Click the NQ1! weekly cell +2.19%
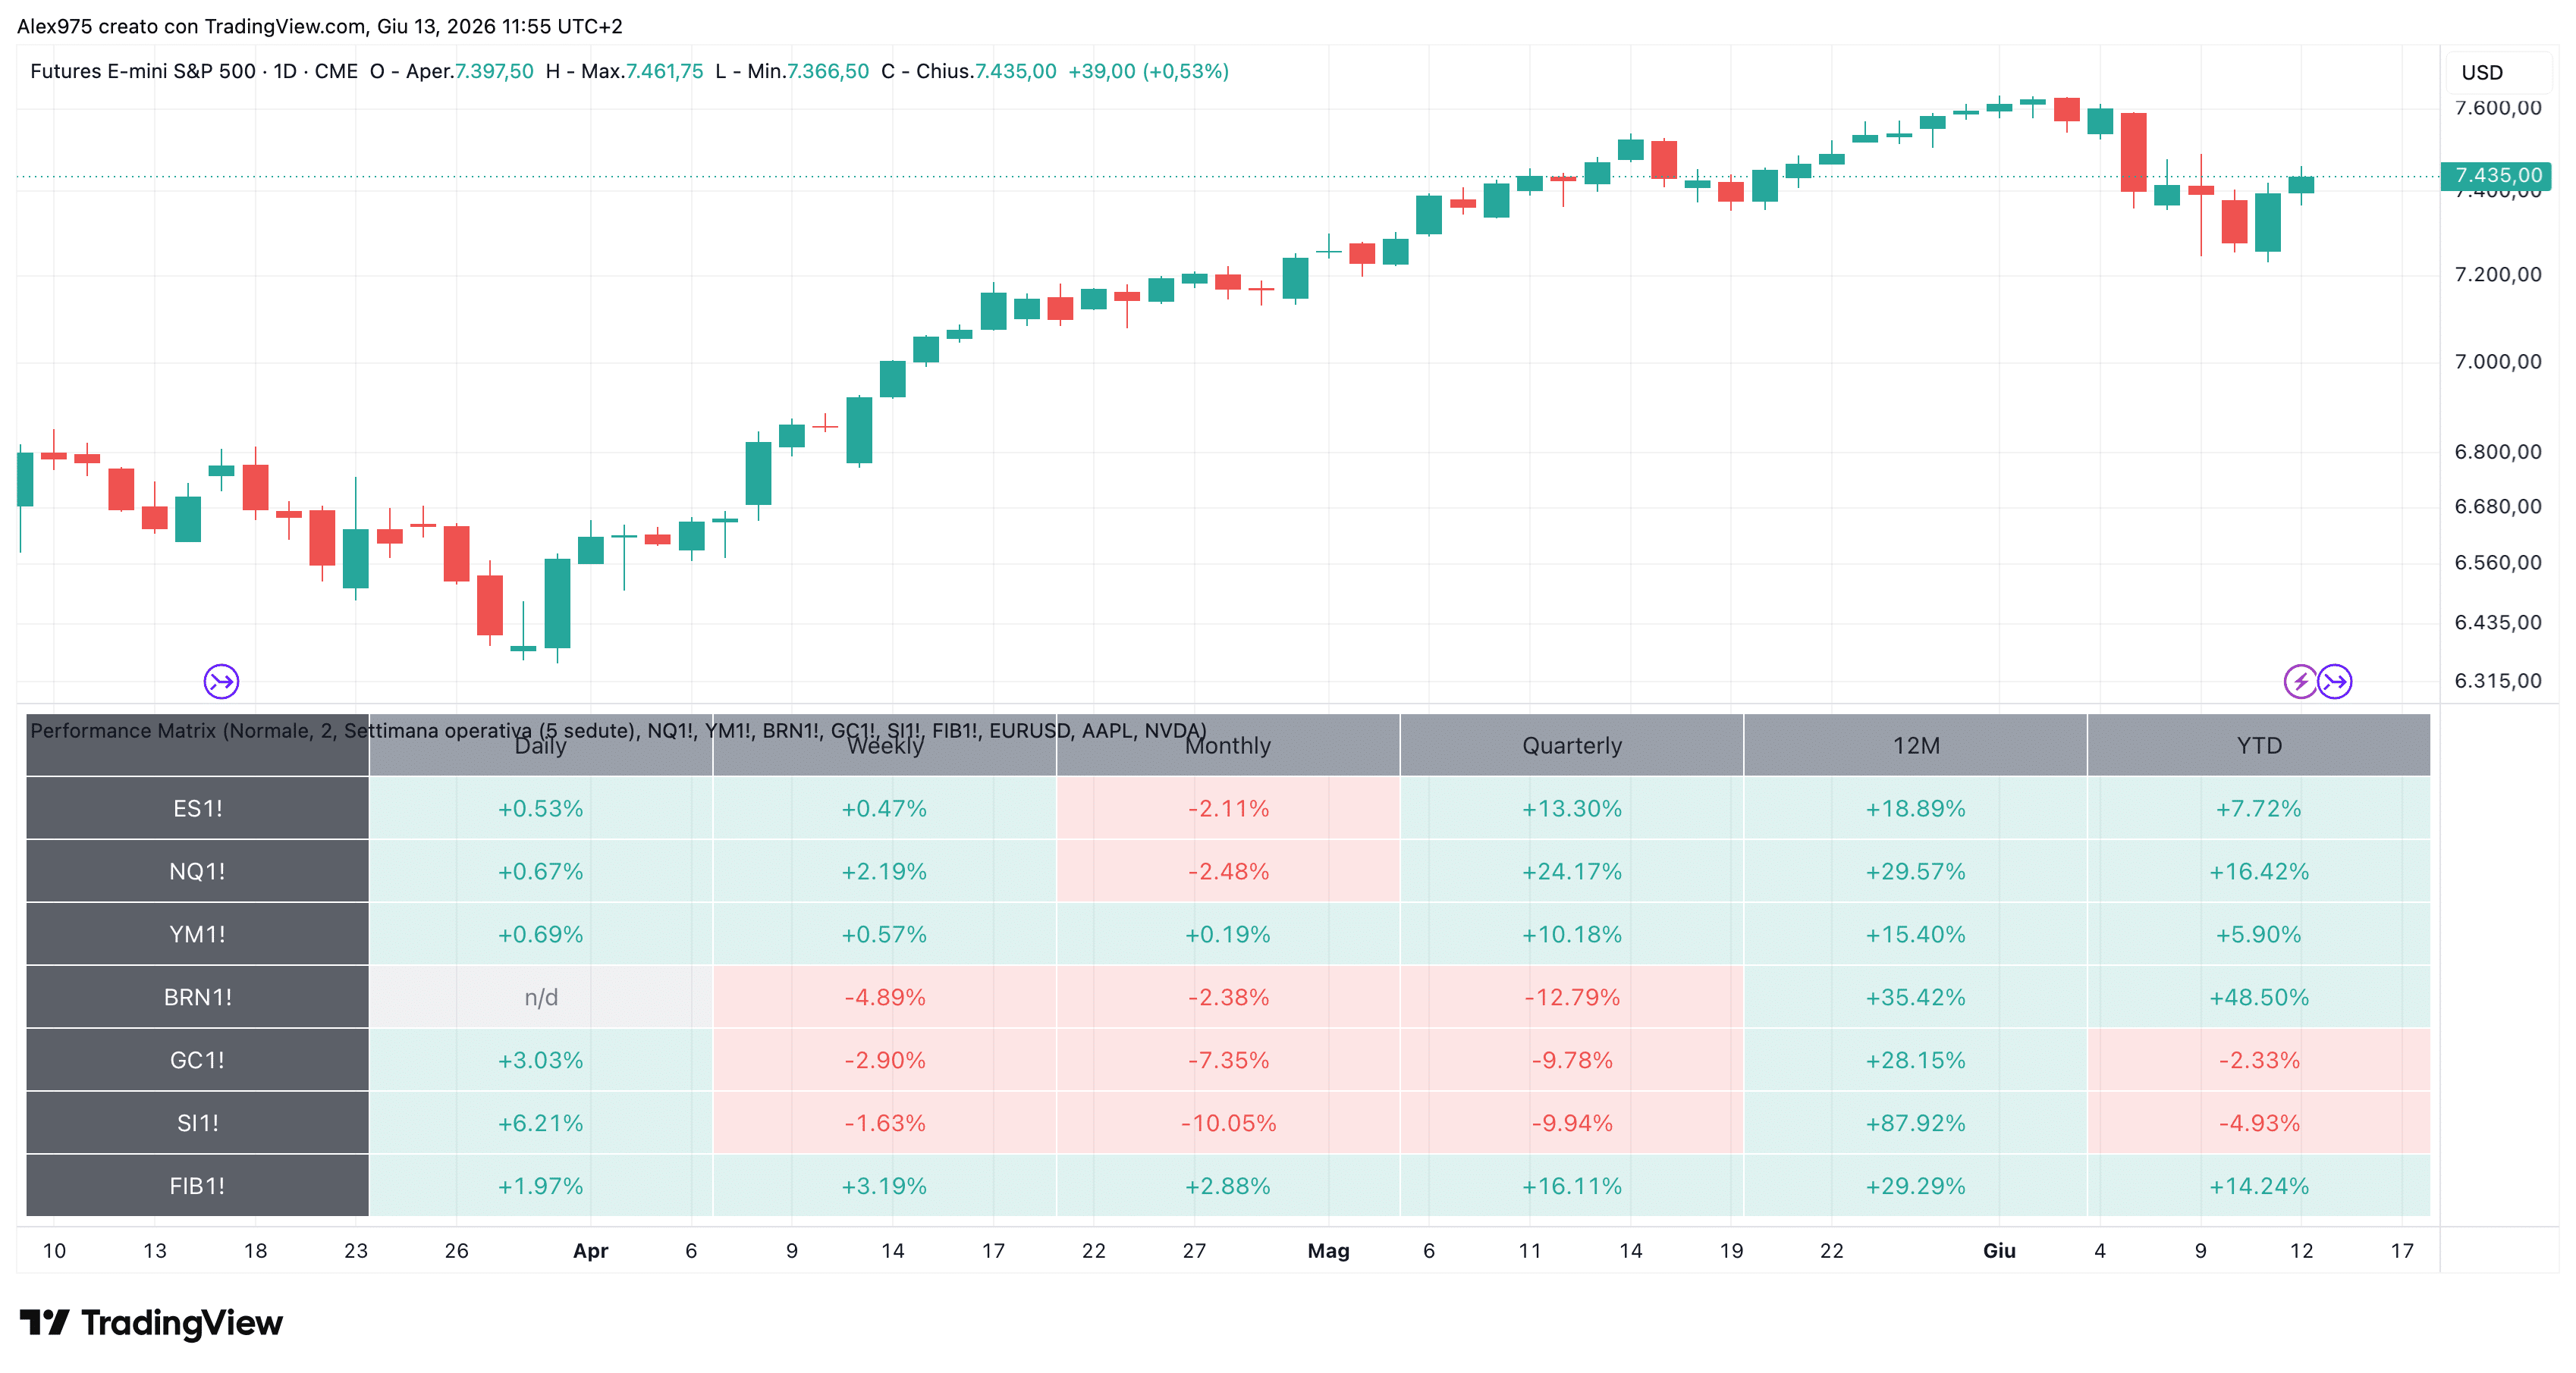Viewport: 2576px width, 1373px height. coord(884,871)
